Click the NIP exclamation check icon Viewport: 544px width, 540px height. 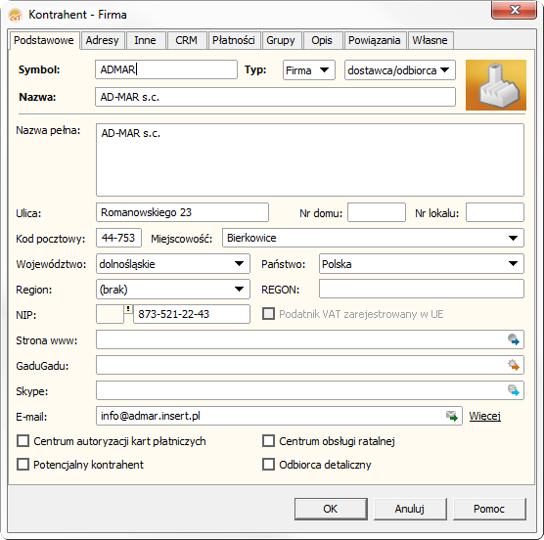(128, 309)
